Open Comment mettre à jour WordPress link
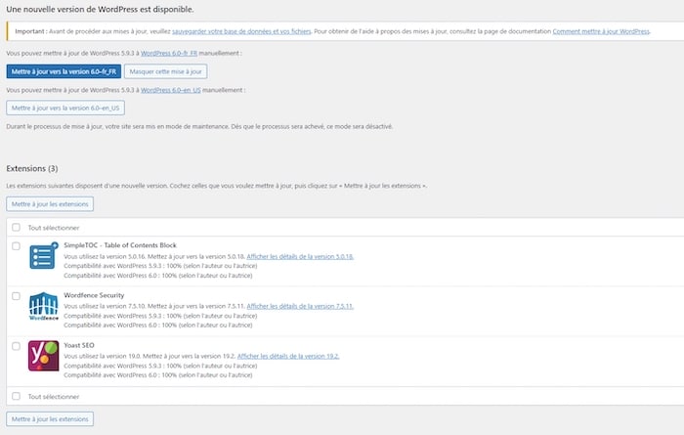 coord(601,31)
